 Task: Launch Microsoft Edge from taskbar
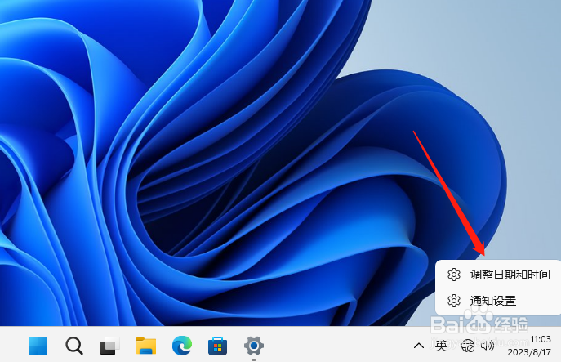coord(182,346)
